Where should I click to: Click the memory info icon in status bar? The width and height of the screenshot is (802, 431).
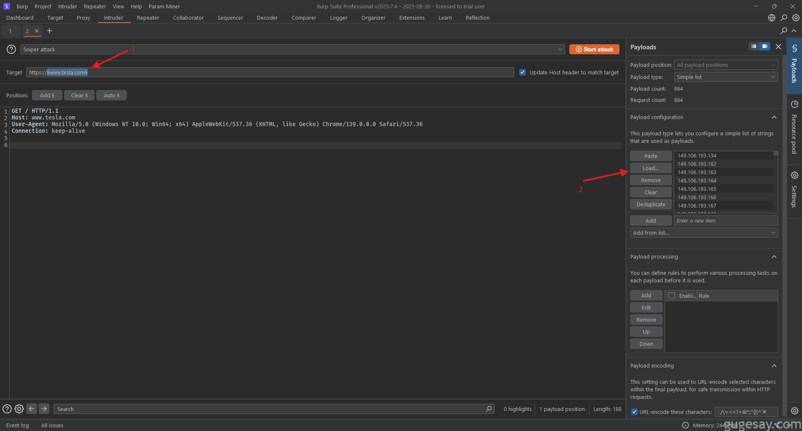pyautogui.click(x=685, y=425)
